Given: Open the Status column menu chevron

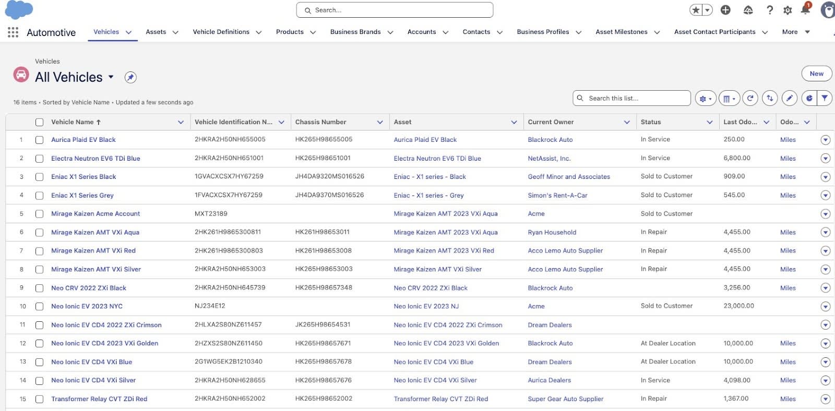Looking at the screenshot, I should pos(710,122).
